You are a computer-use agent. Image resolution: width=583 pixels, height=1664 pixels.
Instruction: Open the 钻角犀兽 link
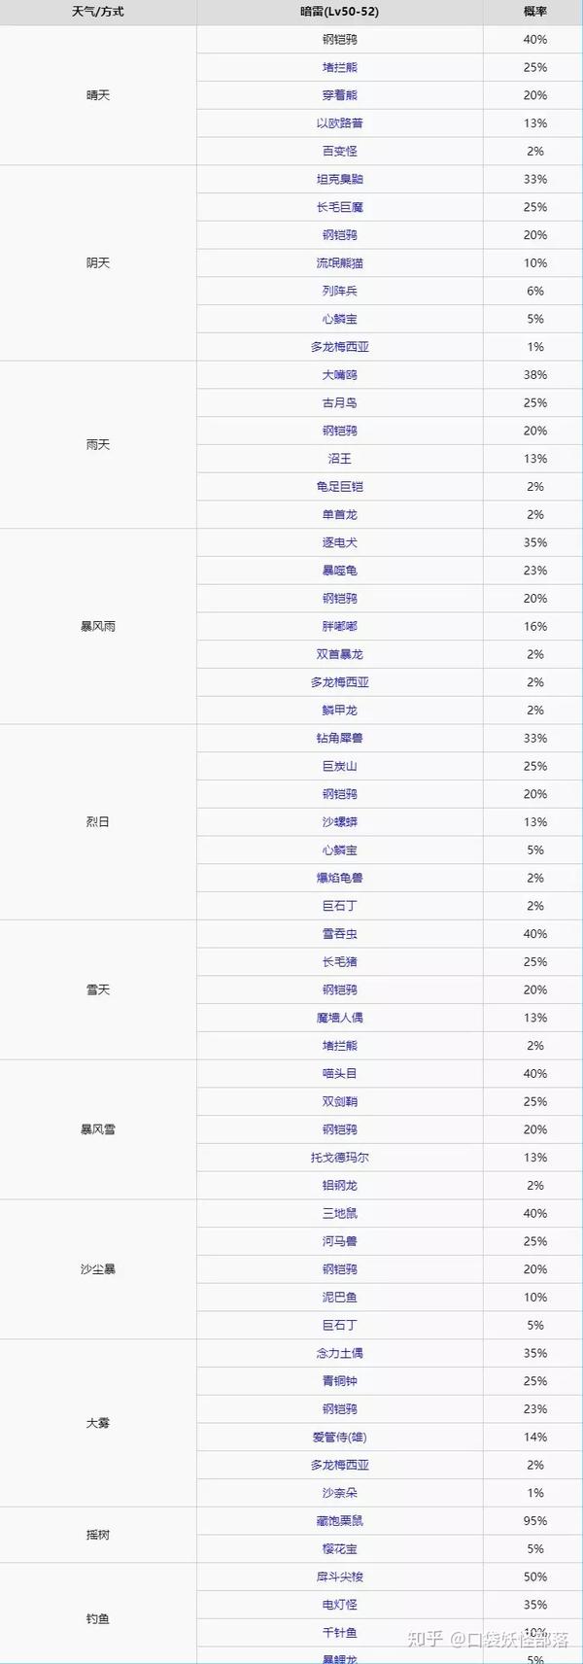point(340,738)
